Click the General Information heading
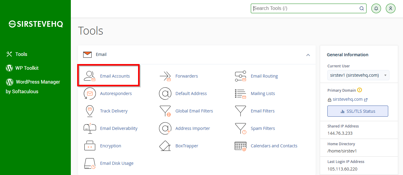403x175 pixels. click(x=348, y=55)
